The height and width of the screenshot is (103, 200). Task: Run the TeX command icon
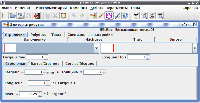(x=136, y=16)
